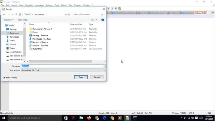Click the magnifier icon in Search Documents
Viewport: 215px width, 121px height.
point(102,14)
